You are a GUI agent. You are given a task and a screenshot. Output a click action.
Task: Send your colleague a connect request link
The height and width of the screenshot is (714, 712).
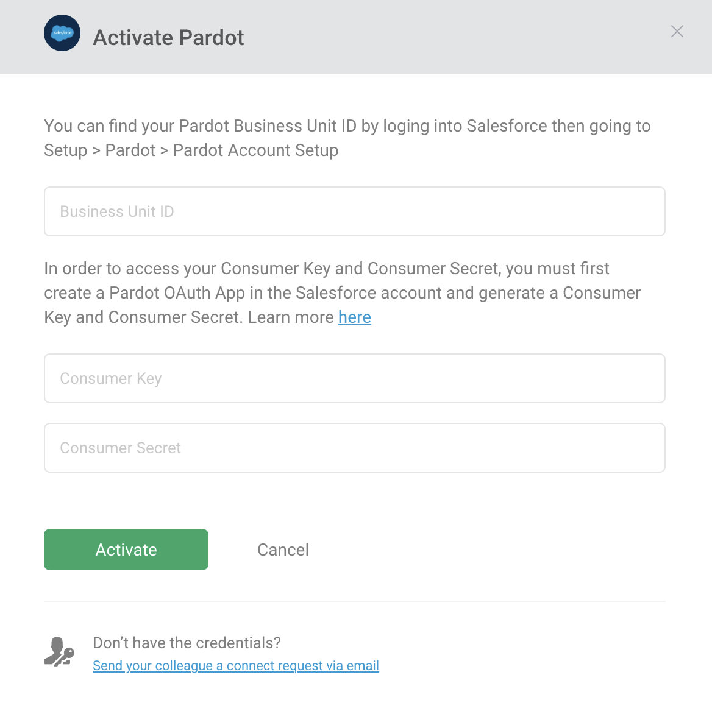pos(235,666)
